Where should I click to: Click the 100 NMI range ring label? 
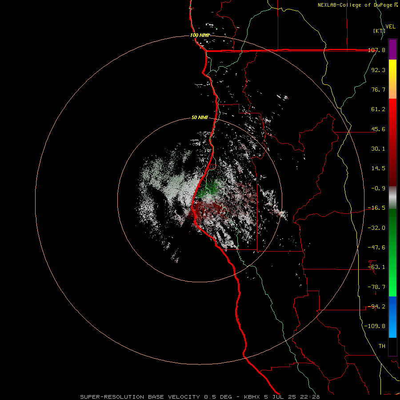point(200,35)
